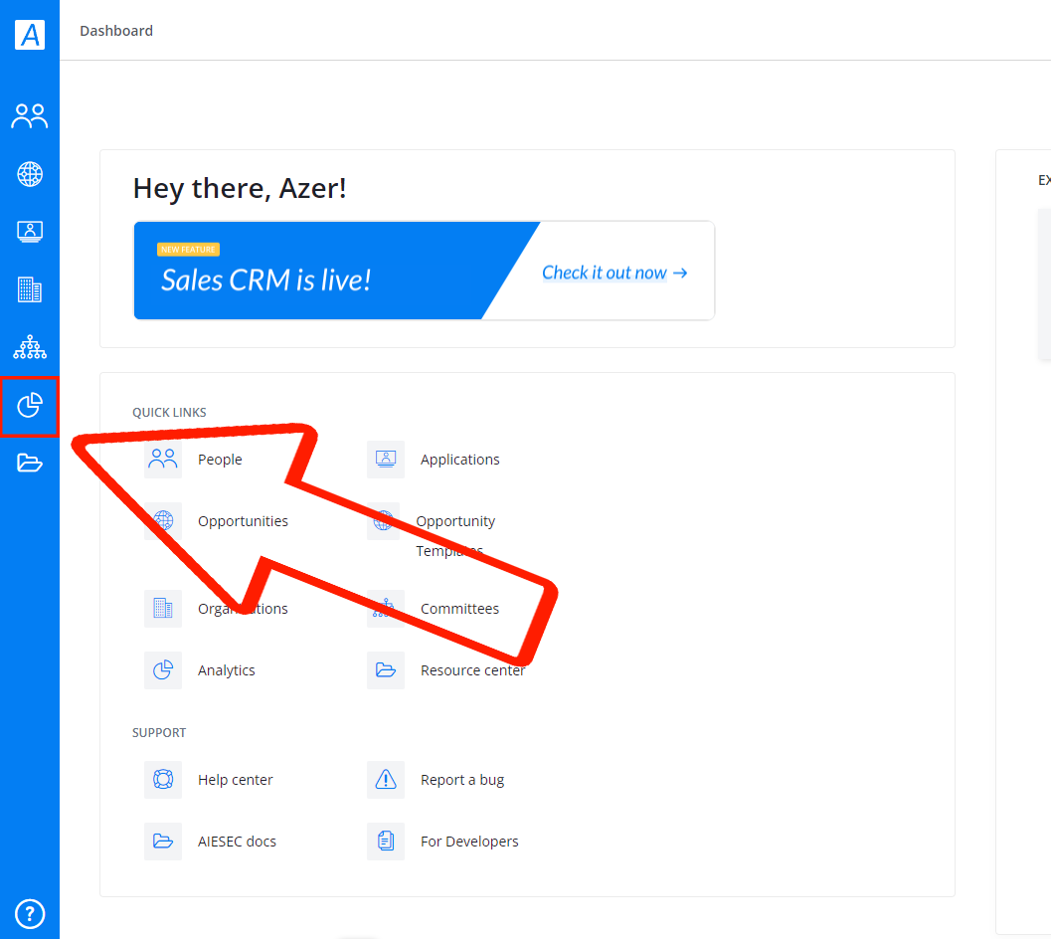Image resolution: width=1051 pixels, height=939 pixels.
Task: Click the 'Hey there, Azer!' greeting
Action: [x=240, y=188]
